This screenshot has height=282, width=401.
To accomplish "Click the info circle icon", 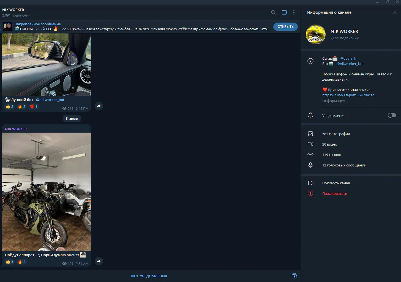I will click(x=310, y=61).
